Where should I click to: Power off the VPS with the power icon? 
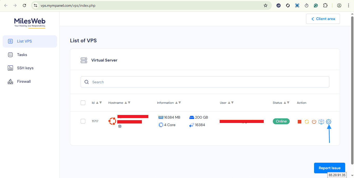coord(314,122)
